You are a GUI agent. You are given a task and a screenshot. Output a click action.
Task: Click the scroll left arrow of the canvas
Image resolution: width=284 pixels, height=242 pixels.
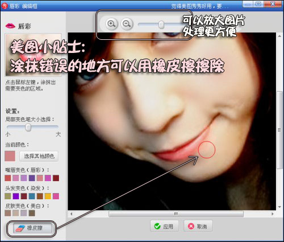coord(72,214)
